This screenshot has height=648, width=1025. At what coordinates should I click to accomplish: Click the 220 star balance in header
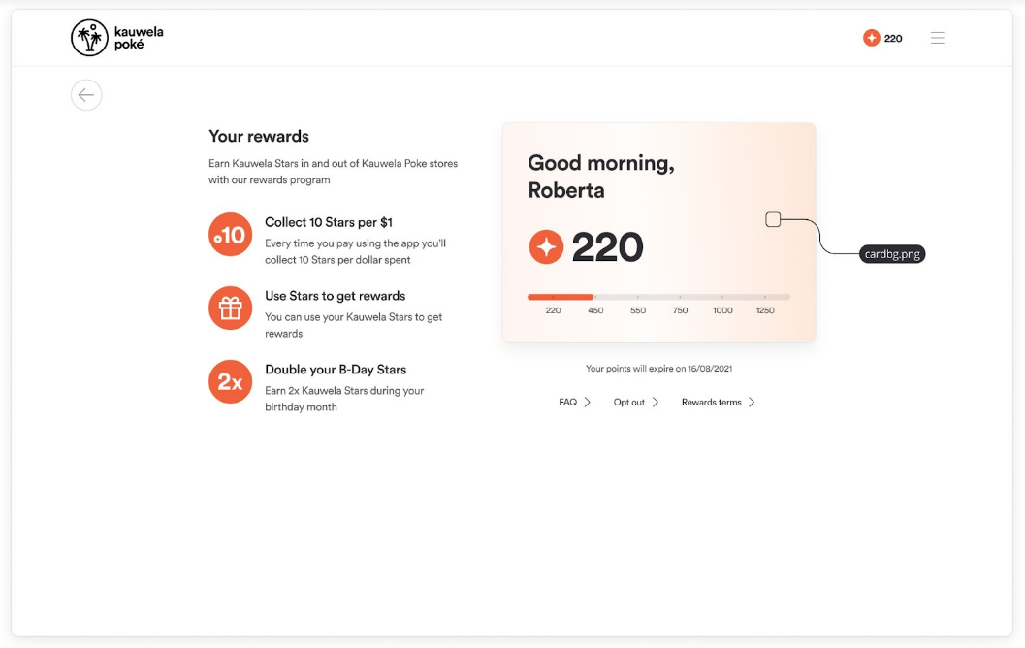(893, 39)
